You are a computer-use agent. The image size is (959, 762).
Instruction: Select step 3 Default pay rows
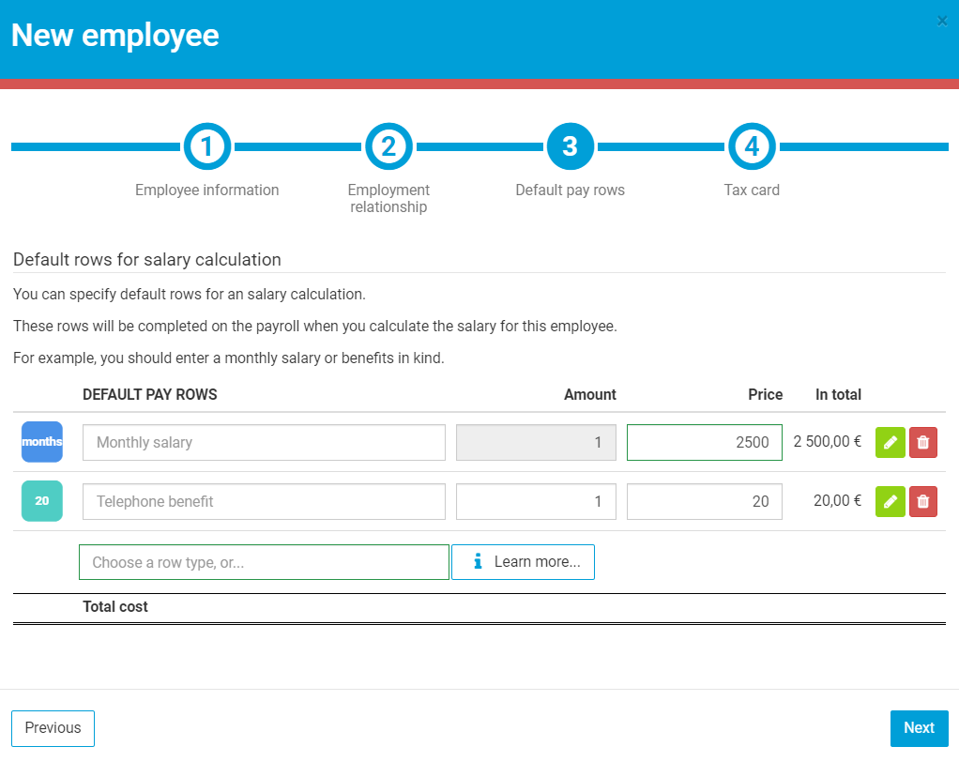pos(570,146)
